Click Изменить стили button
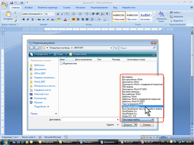 point(161,17)
